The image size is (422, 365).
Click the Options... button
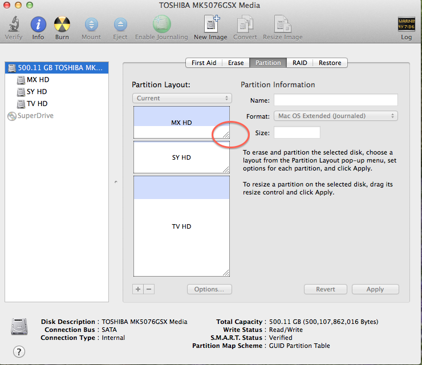tap(209, 289)
